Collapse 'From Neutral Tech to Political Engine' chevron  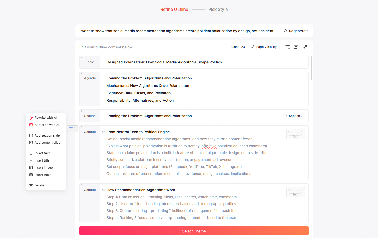[x=103, y=132]
